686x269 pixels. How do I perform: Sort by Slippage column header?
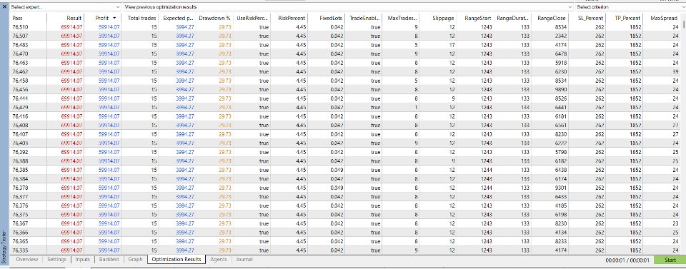tap(437, 18)
